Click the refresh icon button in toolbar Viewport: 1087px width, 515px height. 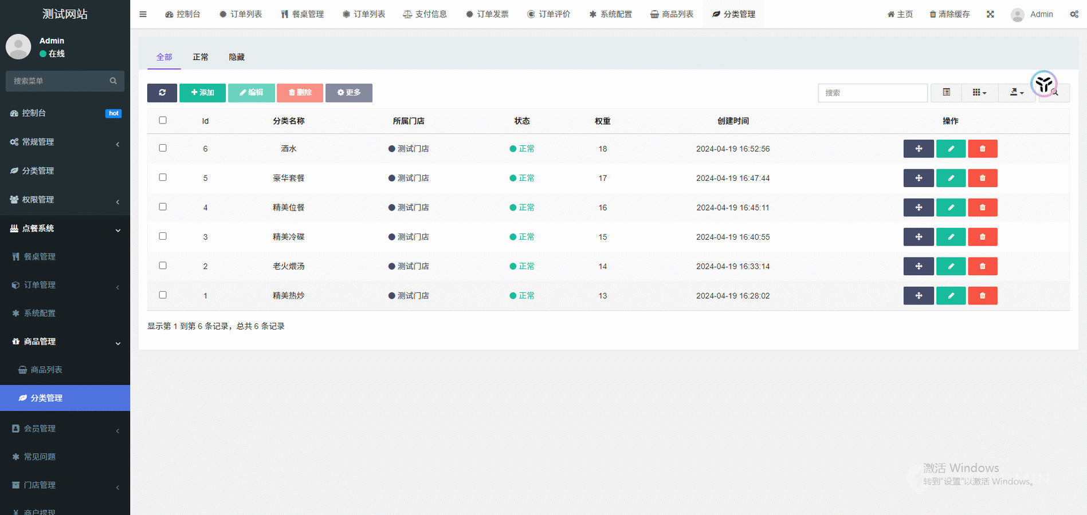pyautogui.click(x=162, y=93)
